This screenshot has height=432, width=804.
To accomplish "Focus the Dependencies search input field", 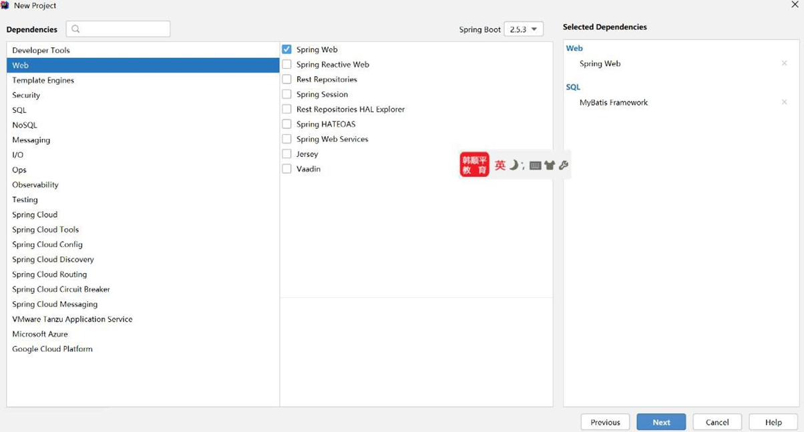I will pyautogui.click(x=124, y=29).
